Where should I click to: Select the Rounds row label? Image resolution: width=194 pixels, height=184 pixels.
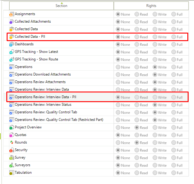(x=21, y=142)
